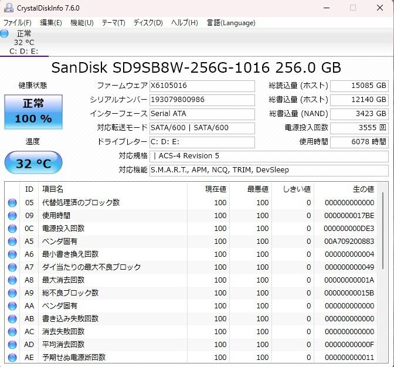Open the 編集(E) menu

tap(51, 23)
